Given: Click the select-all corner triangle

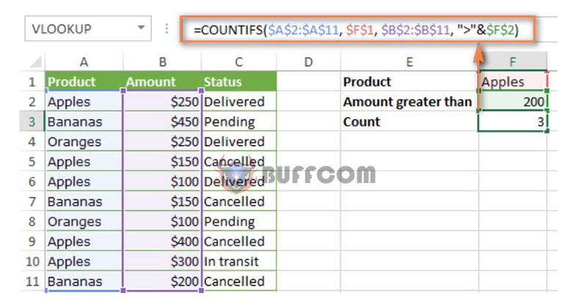Looking at the screenshot, I should click(x=35, y=62).
